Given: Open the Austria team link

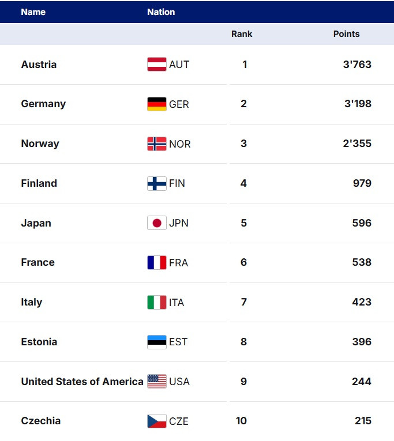Looking at the screenshot, I should click(39, 65).
